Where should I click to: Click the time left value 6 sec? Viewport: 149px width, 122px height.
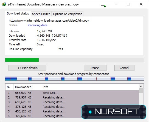[x=40, y=44]
